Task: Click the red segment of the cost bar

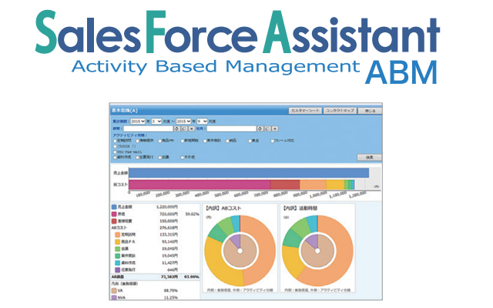Action: pos(285,185)
